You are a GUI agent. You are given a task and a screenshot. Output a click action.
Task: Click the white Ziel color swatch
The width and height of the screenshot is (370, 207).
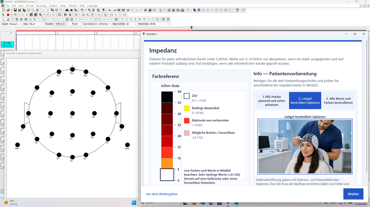coord(187,96)
